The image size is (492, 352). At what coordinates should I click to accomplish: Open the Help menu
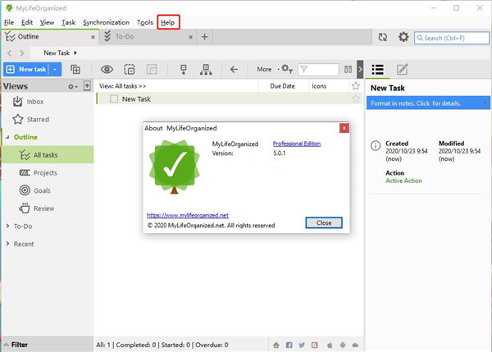click(x=168, y=23)
